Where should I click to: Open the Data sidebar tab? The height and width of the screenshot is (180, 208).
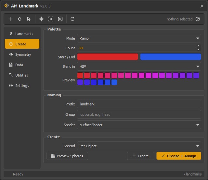[22, 65]
